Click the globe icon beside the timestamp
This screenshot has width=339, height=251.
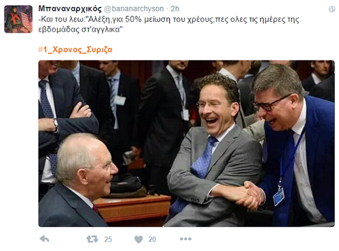click(x=332, y=9)
